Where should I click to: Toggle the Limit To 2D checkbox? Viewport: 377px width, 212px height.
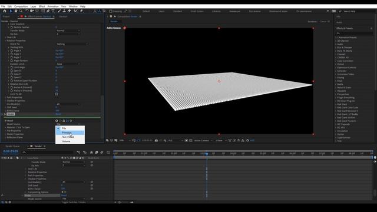tap(57, 94)
